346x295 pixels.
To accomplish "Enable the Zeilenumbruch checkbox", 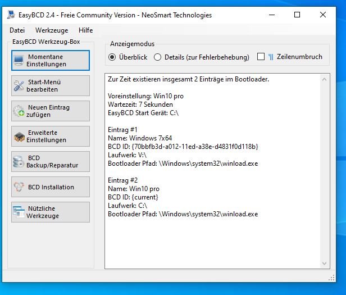I will pyautogui.click(x=261, y=57).
